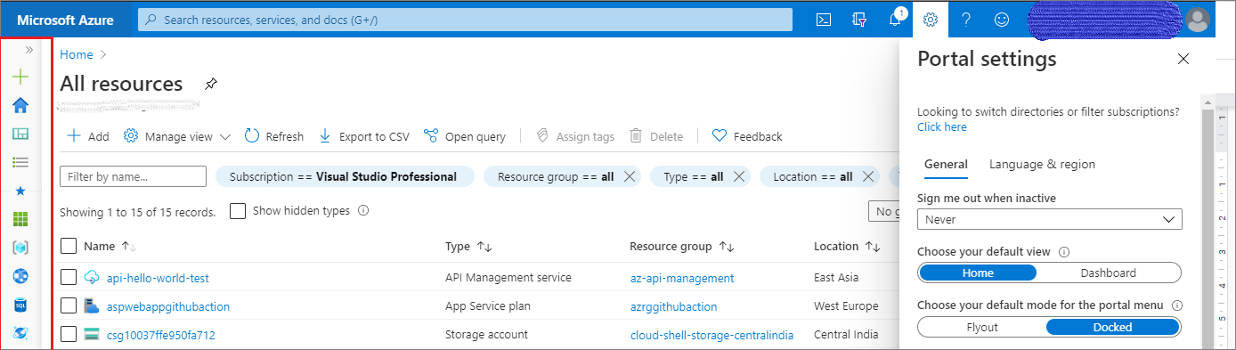The width and height of the screenshot is (1236, 350).
Task: Open App Services globe sidebar icon
Action: point(20,276)
